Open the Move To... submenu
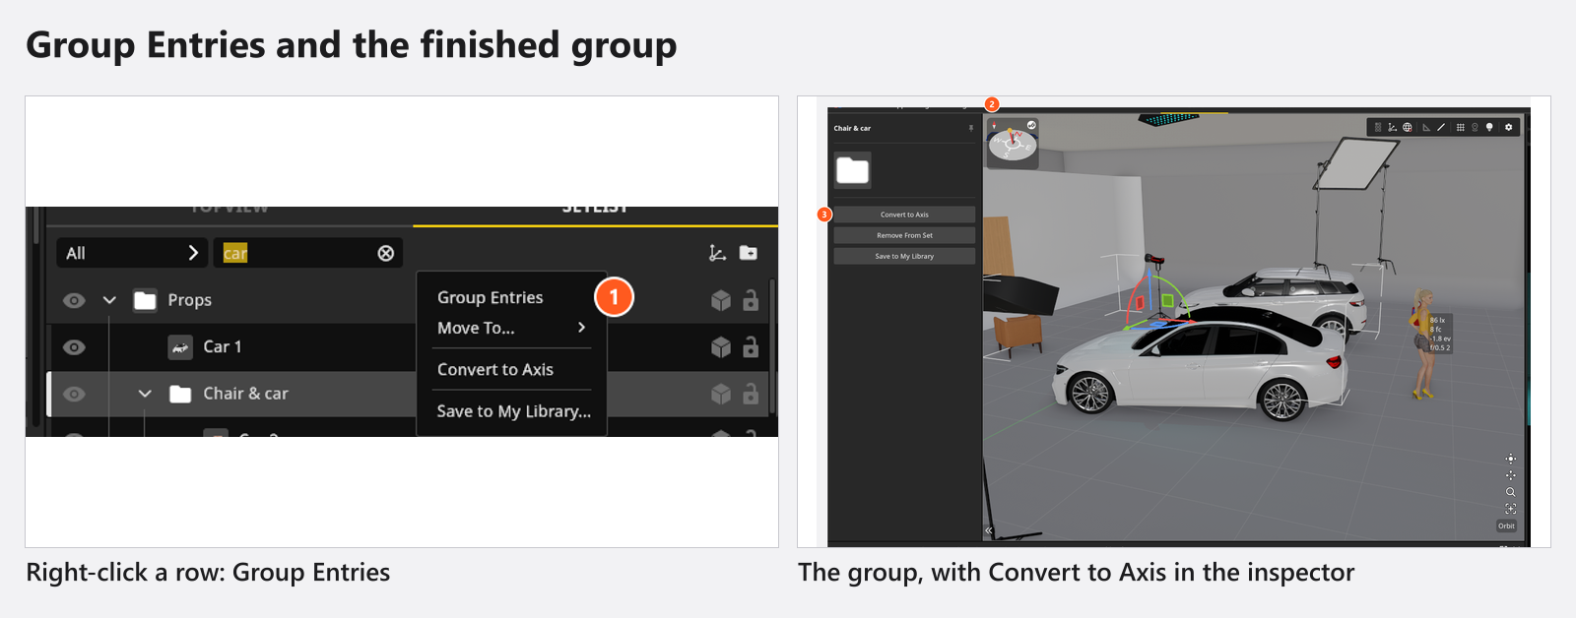Screen dimensions: 1576x618 click(512, 328)
